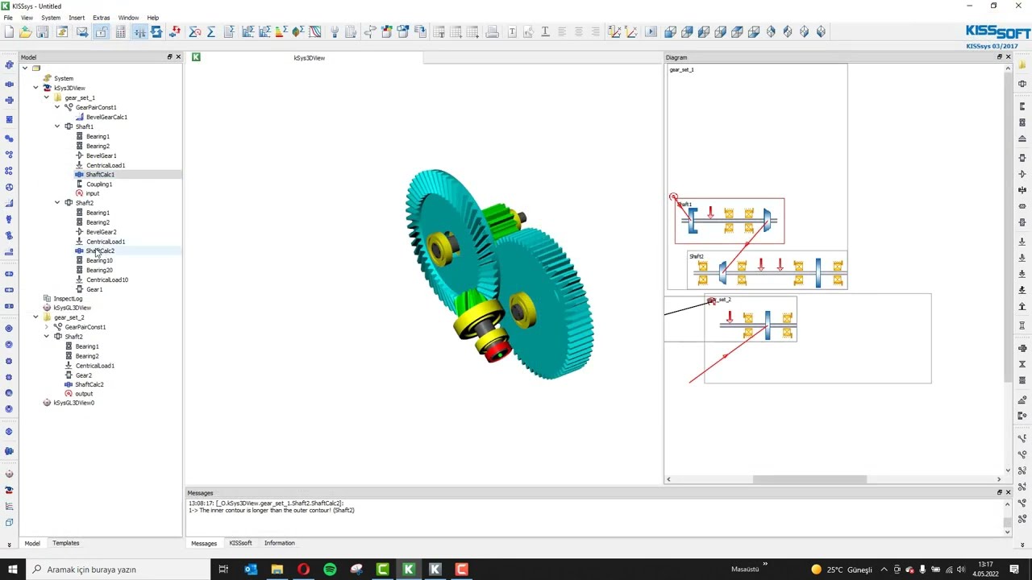Open a file using the folder icon

[26, 32]
